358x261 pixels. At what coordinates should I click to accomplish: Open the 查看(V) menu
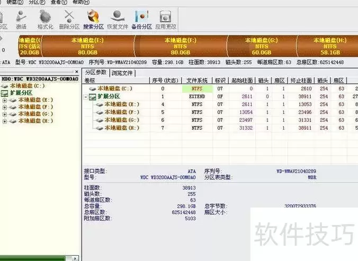[59, 2]
